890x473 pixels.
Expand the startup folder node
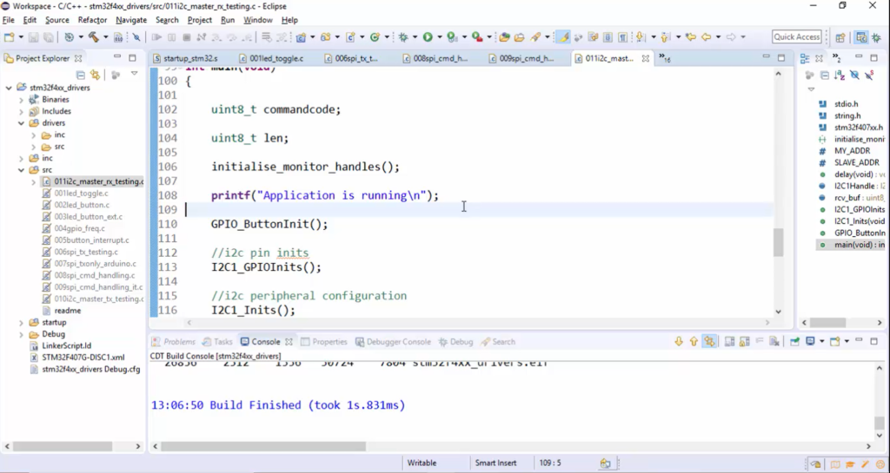(22, 322)
